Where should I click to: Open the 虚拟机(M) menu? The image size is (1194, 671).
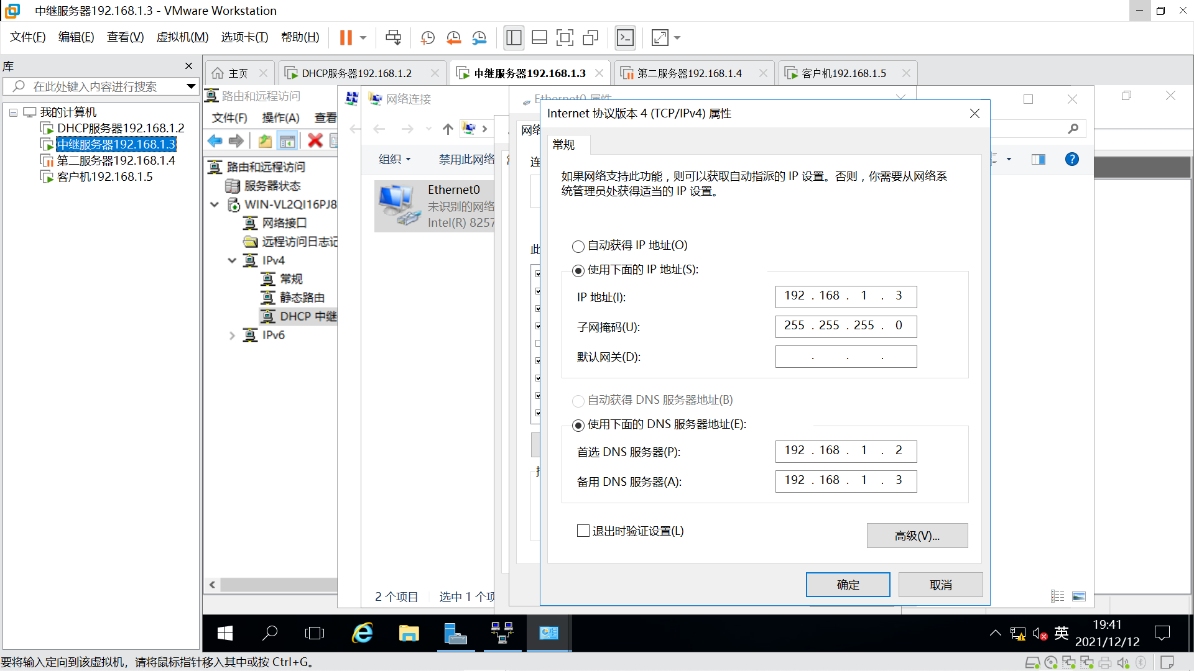pyautogui.click(x=182, y=37)
